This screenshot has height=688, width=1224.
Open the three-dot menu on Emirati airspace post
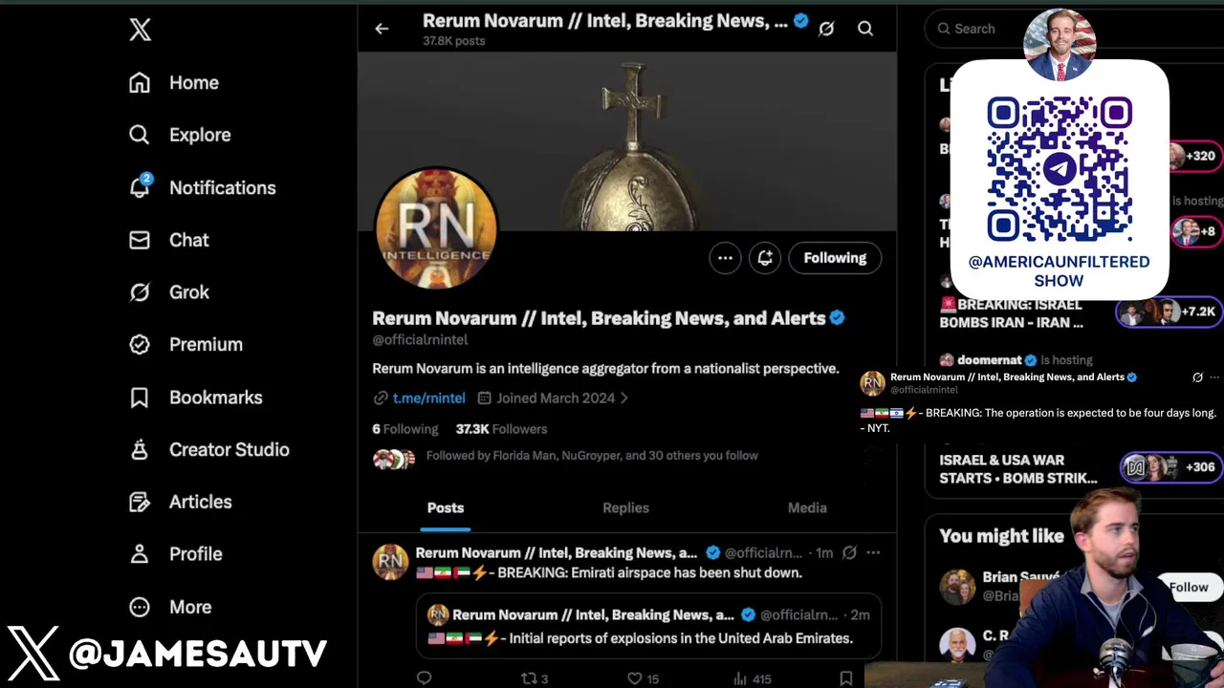(873, 553)
